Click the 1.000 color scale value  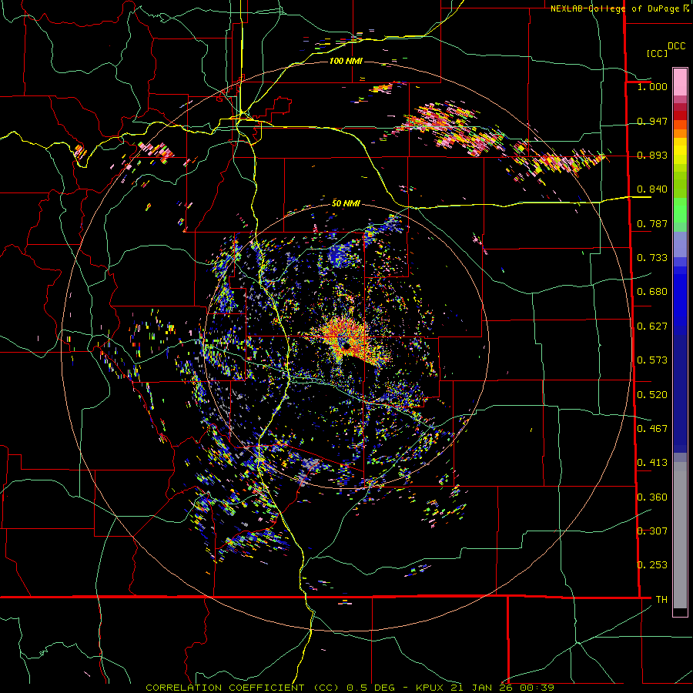652,86
